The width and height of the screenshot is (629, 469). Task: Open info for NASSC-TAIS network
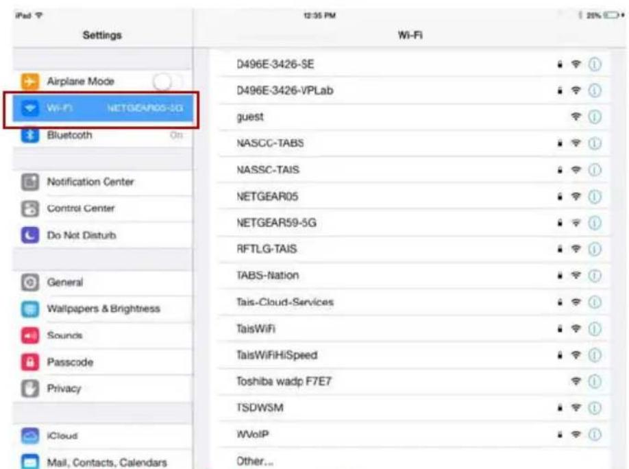[595, 170]
